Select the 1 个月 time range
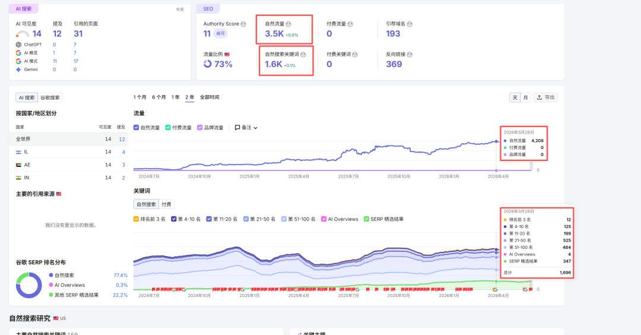The width and height of the screenshot is (641, 335). [140, 97]
